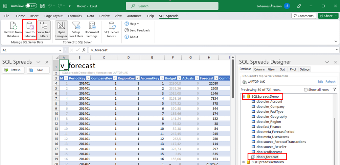Open the PeriodKey column filter dropdown
The height and width of the screenshot is (165, 340).
click(88, 78)
